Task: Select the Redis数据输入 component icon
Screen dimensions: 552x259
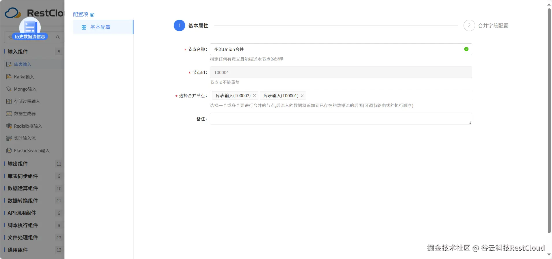Action: click(x=9, y=126)
